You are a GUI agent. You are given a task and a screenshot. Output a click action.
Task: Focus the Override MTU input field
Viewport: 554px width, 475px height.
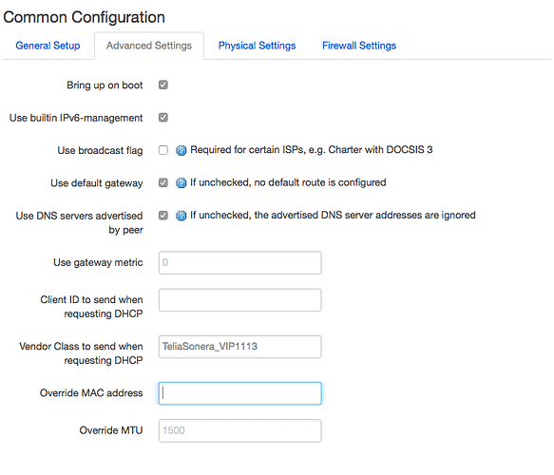click(239, 431)
